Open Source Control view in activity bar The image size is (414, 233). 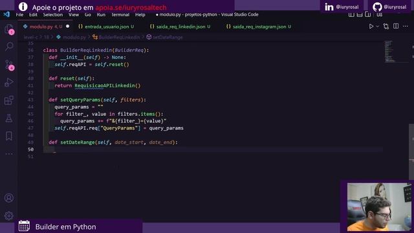(9, 65)
